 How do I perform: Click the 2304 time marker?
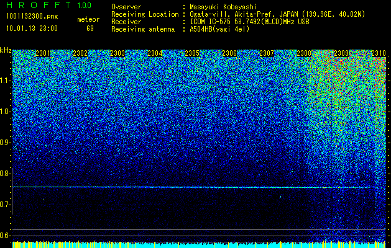(x=155, y=53)
